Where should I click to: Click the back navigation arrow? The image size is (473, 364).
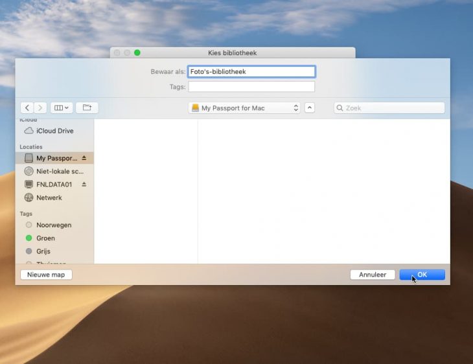tap(27, 108)
